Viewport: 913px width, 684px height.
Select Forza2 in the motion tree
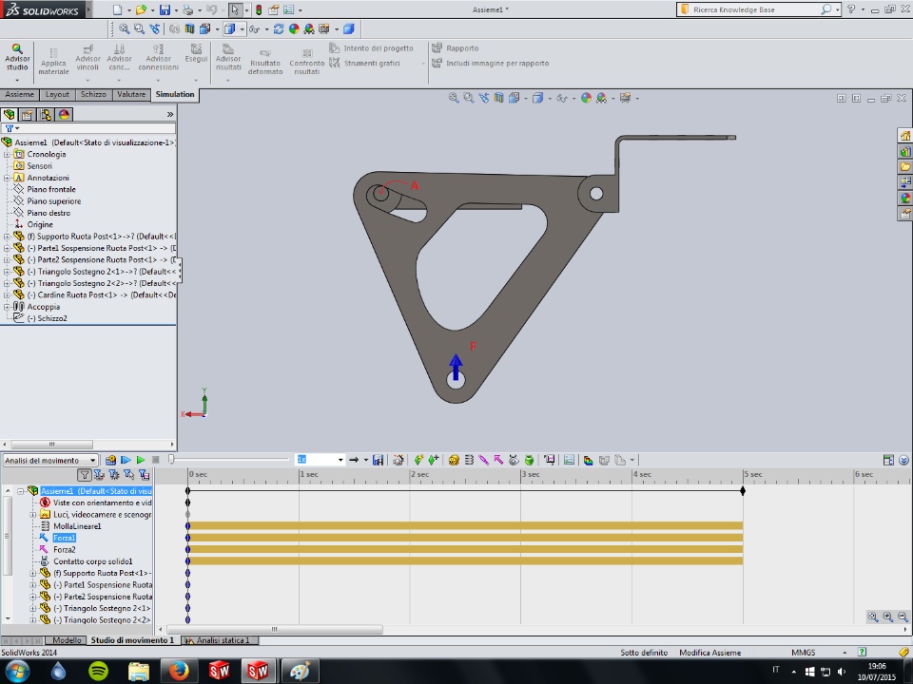tap(64, 549)
